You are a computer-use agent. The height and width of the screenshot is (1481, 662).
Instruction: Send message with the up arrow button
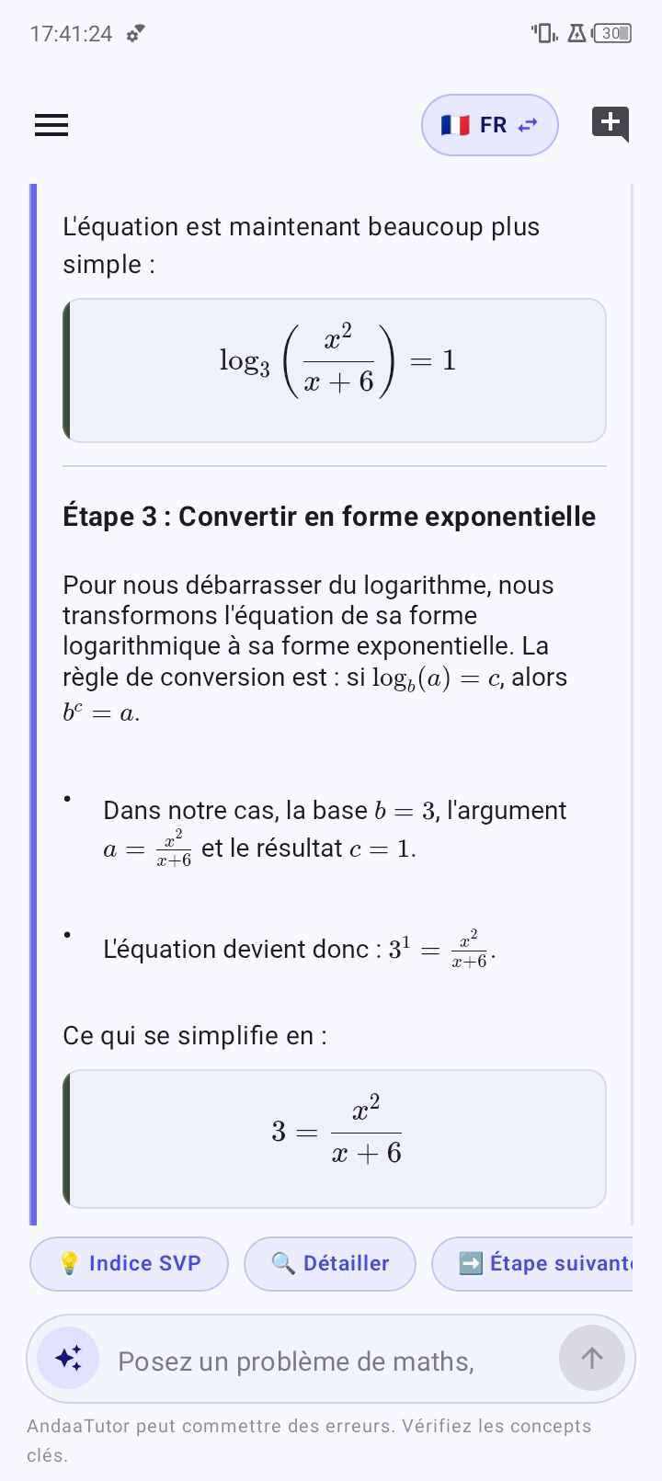[592, 1358]
